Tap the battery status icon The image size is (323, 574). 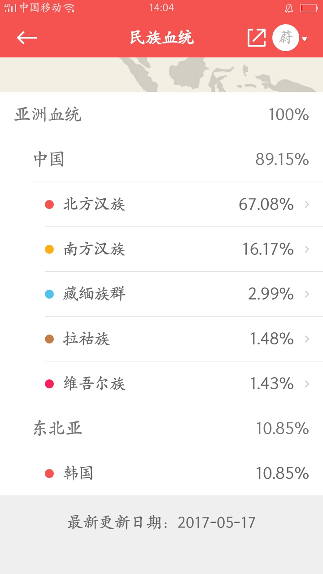[309, 8]
